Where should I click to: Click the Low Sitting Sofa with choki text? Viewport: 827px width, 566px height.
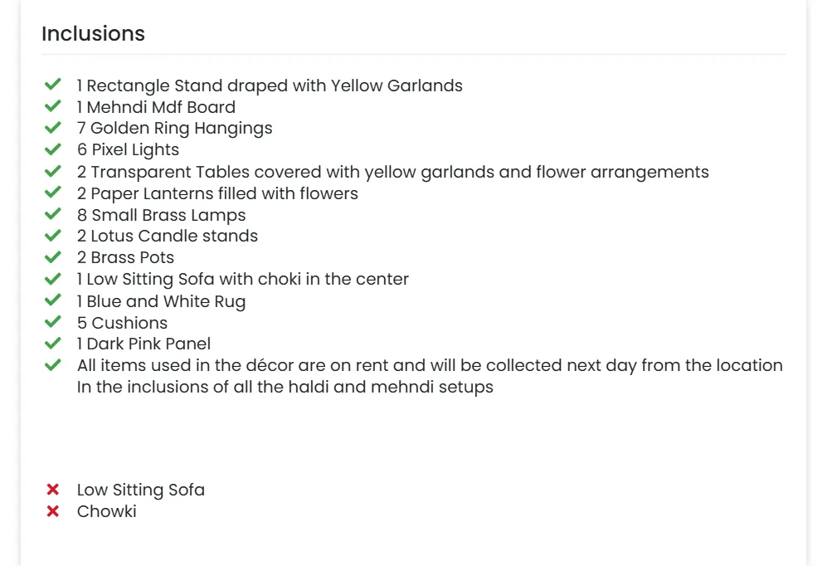[242, 280]
